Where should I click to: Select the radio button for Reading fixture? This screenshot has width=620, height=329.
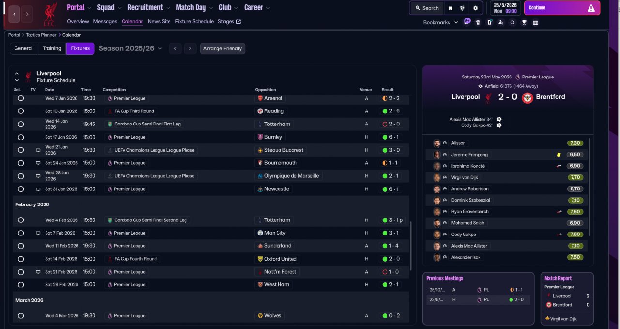pos(21,111)
